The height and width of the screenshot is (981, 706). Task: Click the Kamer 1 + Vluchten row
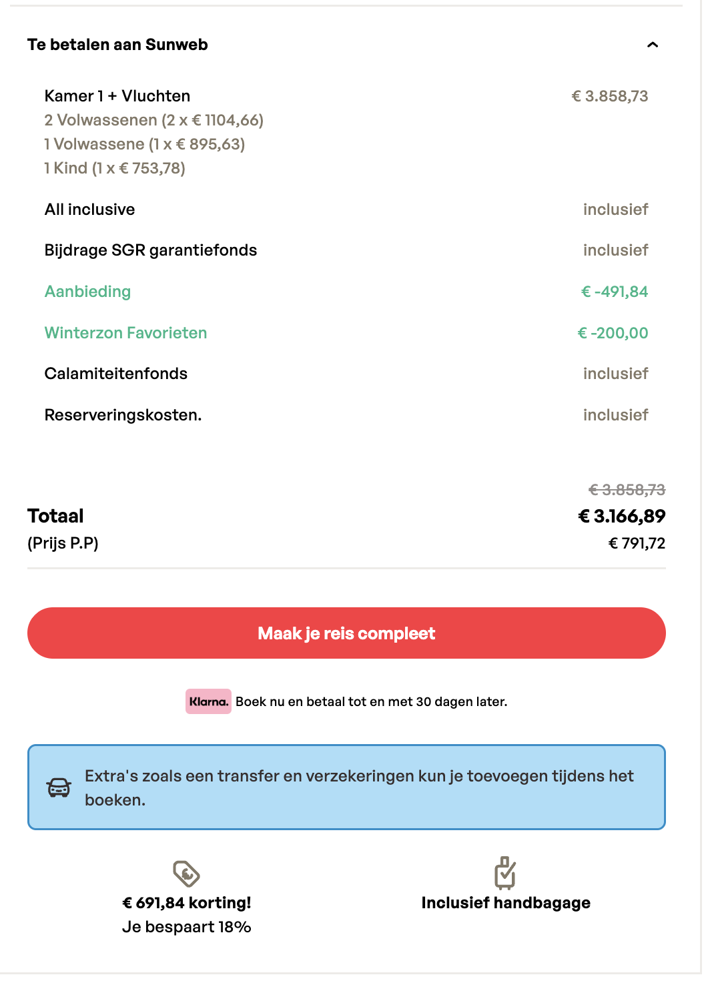pos(117,96)
